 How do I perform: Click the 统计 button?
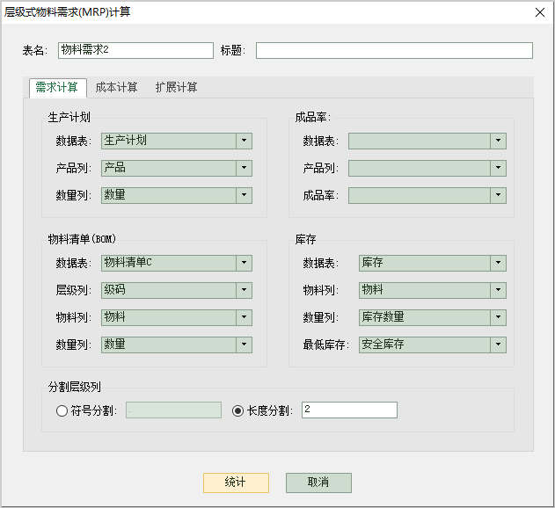(235, 483)
